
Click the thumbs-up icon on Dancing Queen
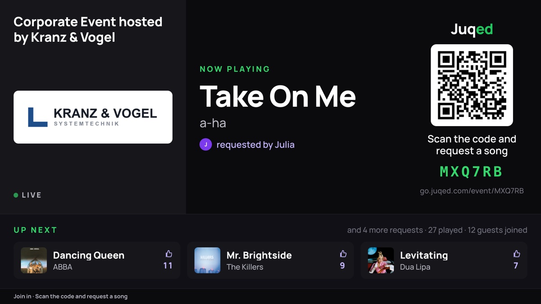169,254
